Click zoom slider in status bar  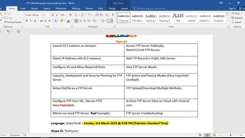[x=230, y=135]
